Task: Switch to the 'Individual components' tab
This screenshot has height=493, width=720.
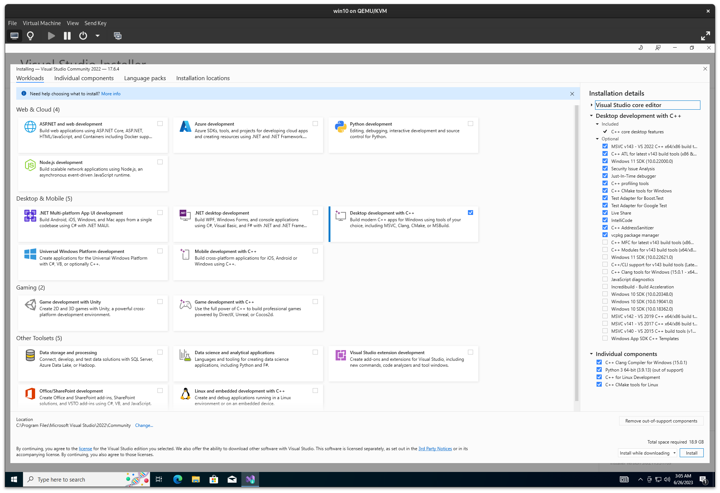Action: click(x=84, y=78)
